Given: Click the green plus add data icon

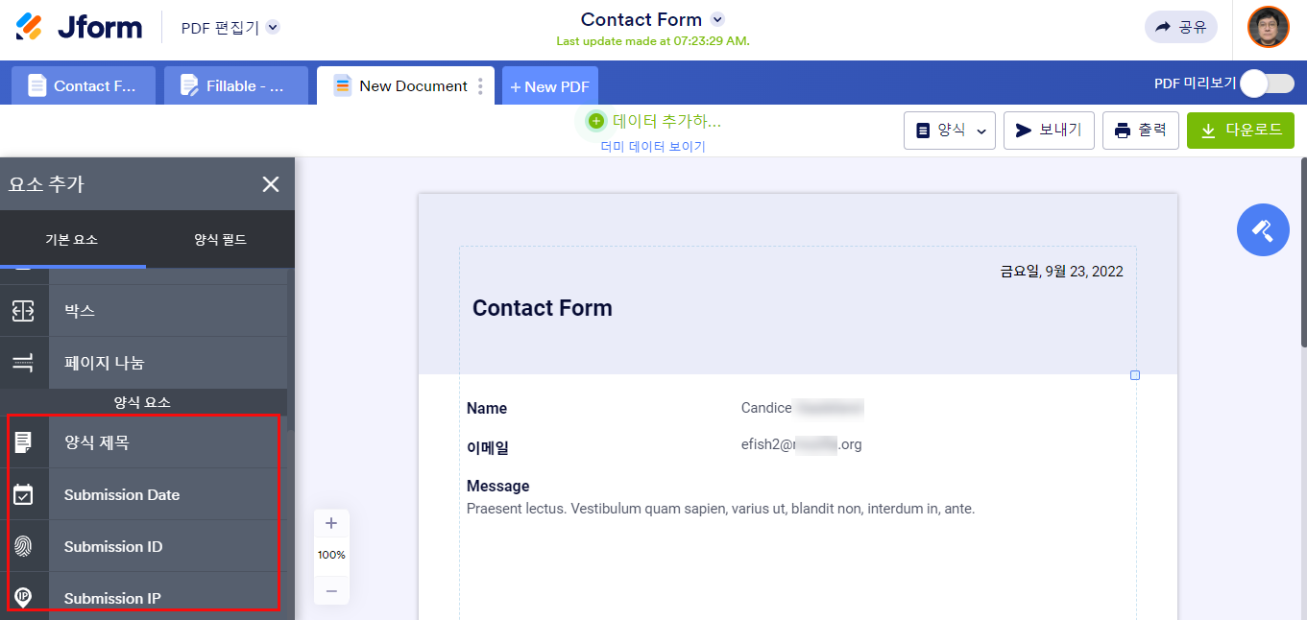Looking at the screenshot, I should [596, 121].
